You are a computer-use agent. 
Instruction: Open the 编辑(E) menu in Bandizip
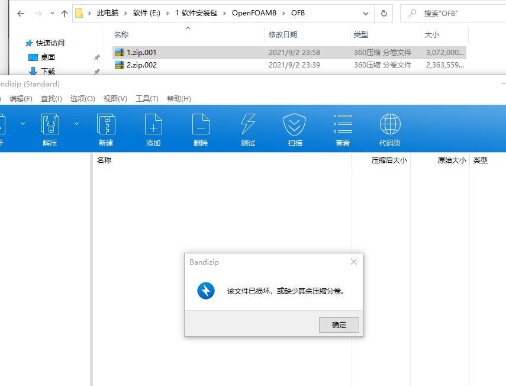21,99
